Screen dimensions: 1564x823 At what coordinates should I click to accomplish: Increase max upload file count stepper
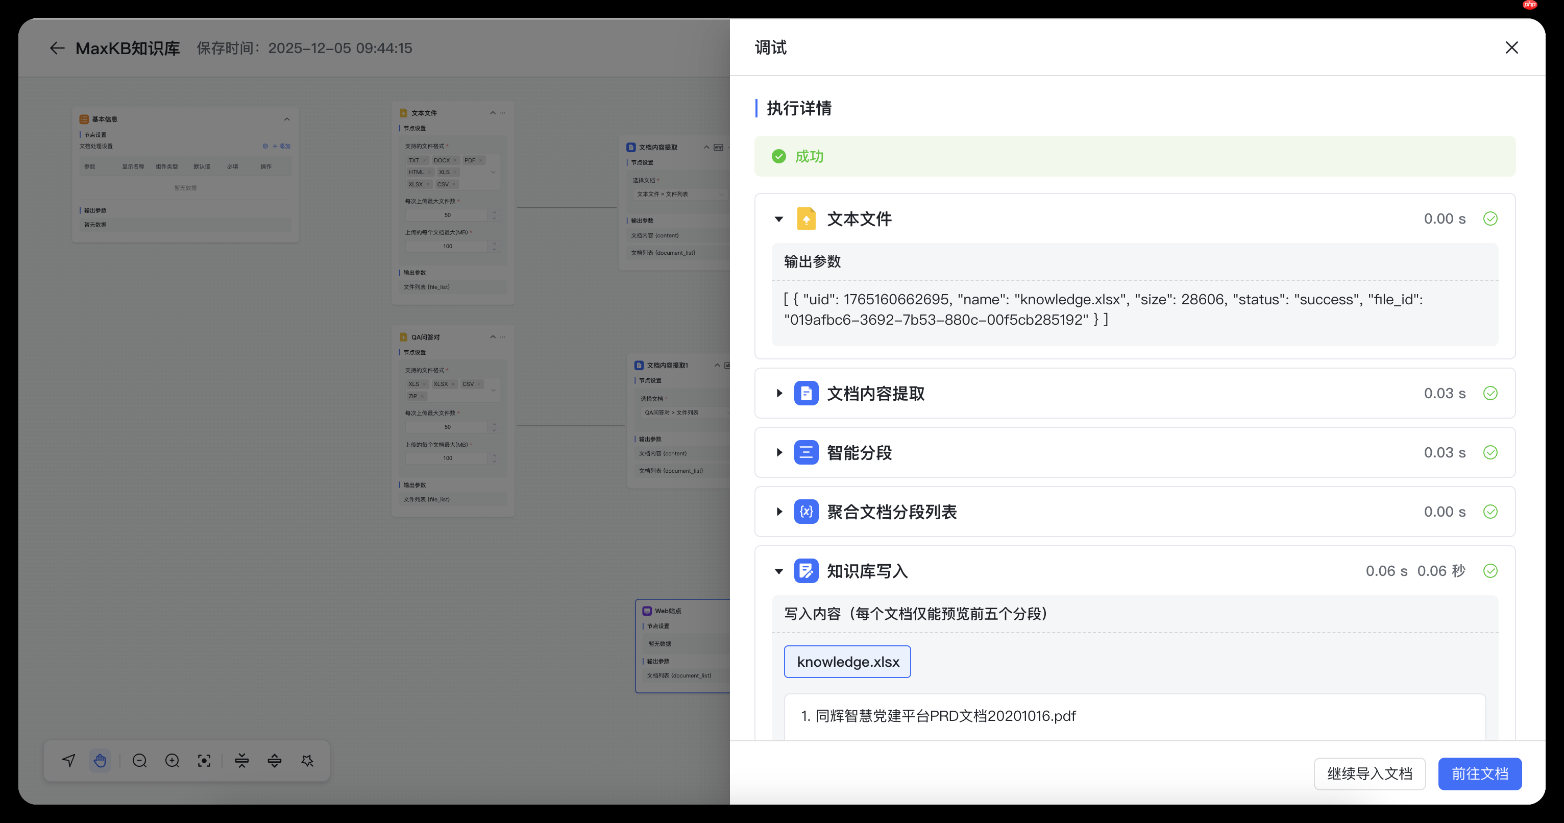click(x=494, y=211)
